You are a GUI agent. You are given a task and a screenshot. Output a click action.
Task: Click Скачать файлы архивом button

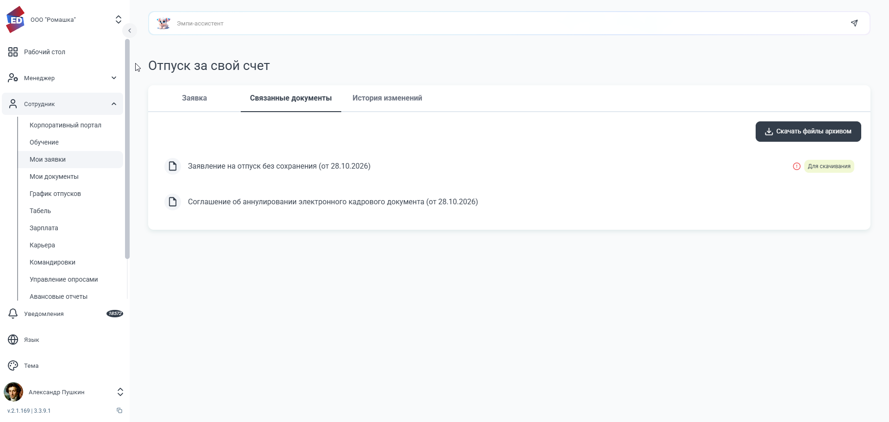808,132
